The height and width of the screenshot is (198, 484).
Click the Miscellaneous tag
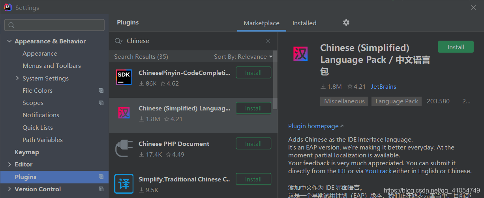pyautogui.click(x=344, y=101)
